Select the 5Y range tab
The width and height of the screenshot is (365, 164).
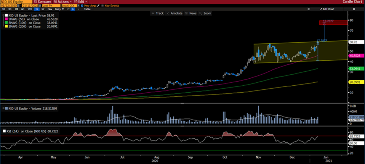(x=43, y=9)
